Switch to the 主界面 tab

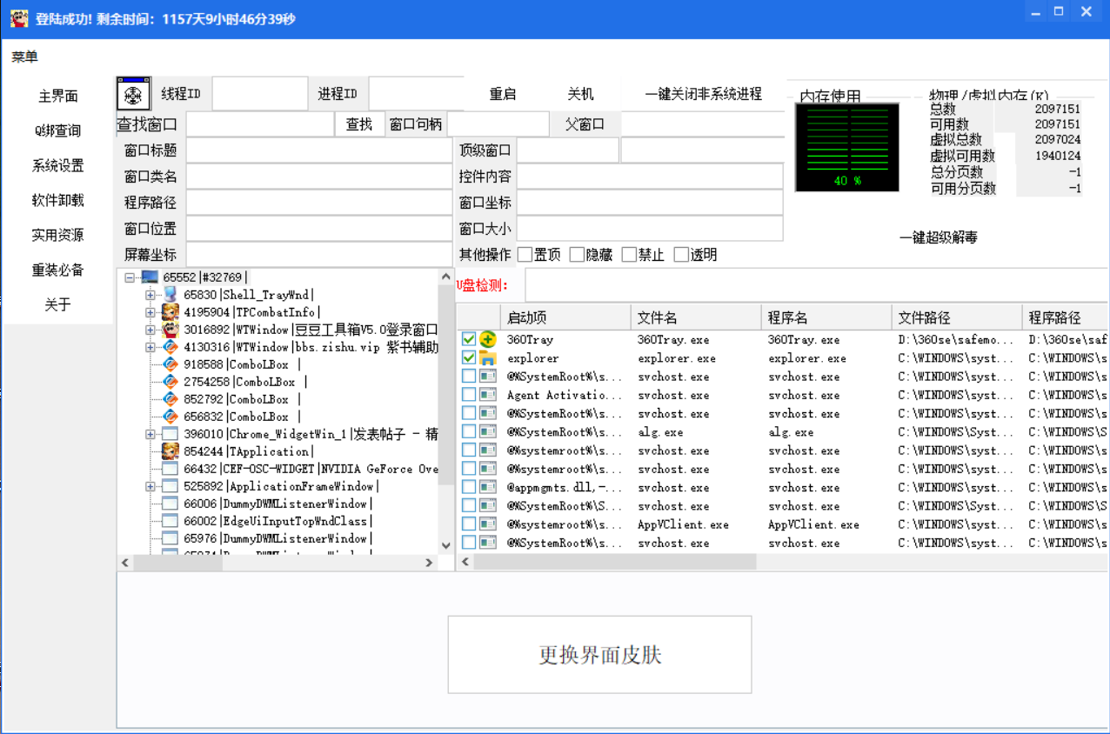click(58, 96)
